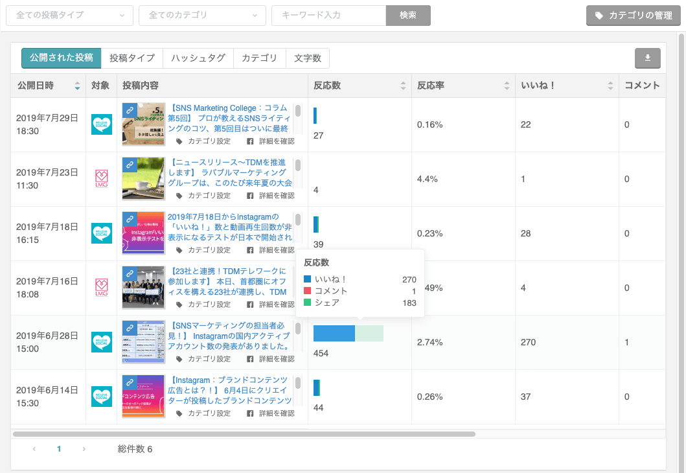
Task: Click the 総件数 6 total count
Action: 135,449
